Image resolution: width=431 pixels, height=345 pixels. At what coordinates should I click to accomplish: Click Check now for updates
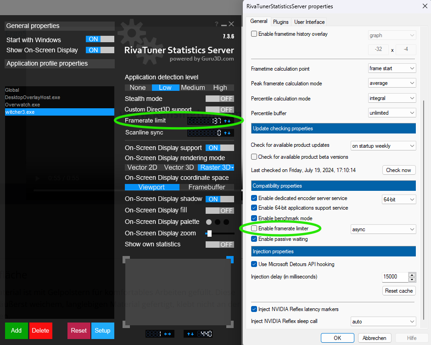click(x=398, y=170)
